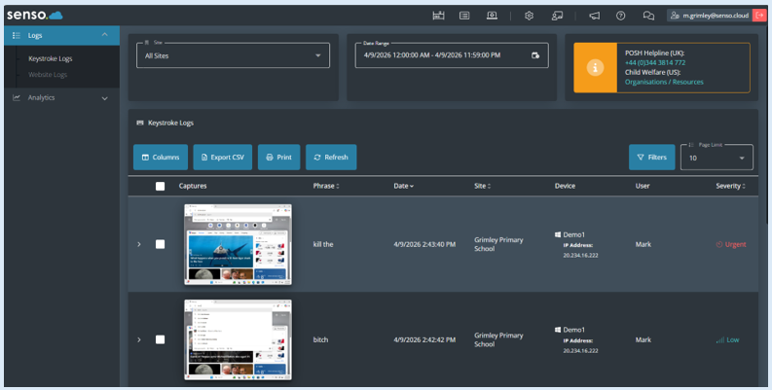Click Export CSV button
Viewport: 772px width, 390px height.
coord(223,157)
